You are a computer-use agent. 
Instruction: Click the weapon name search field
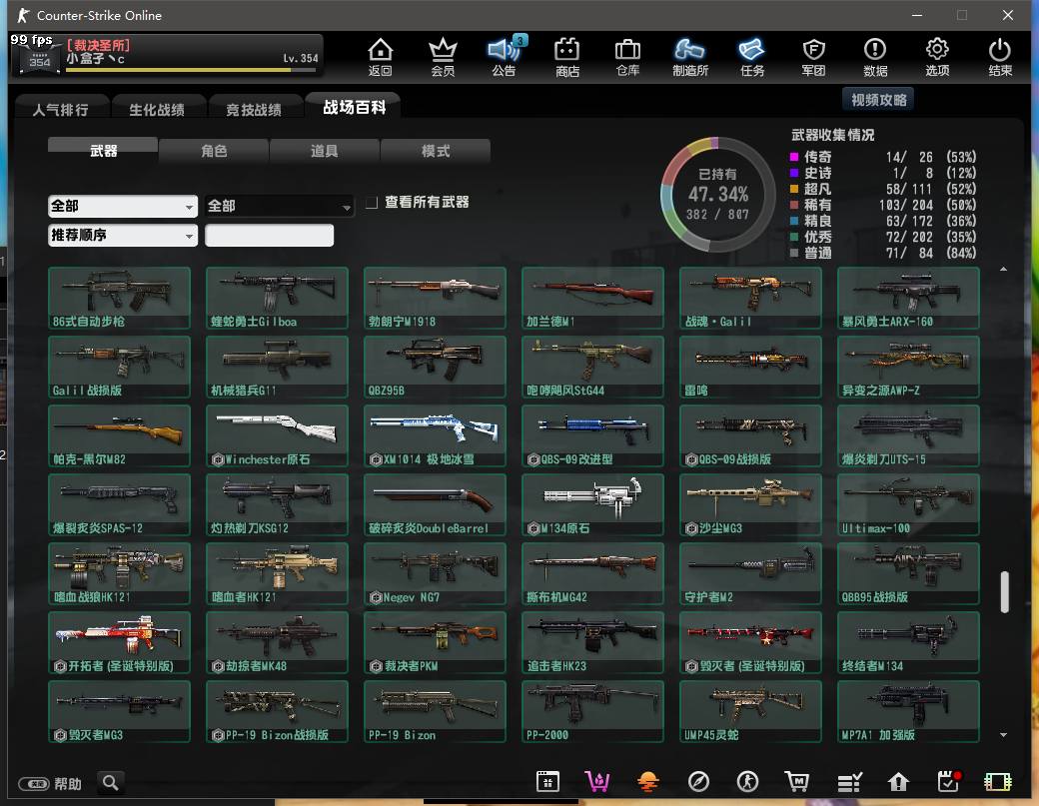pyautogui.click(x=269, y=235)
